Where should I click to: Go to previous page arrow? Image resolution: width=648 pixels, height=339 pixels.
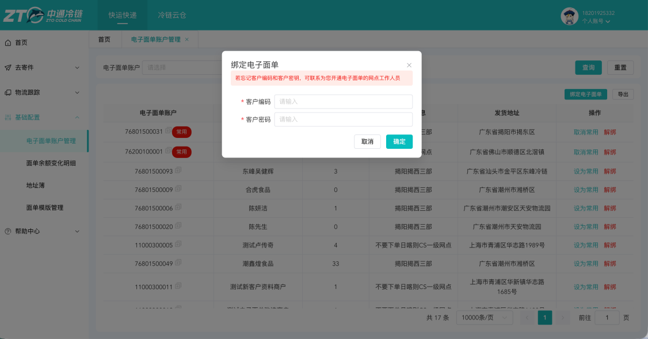(x=527, y=318)
